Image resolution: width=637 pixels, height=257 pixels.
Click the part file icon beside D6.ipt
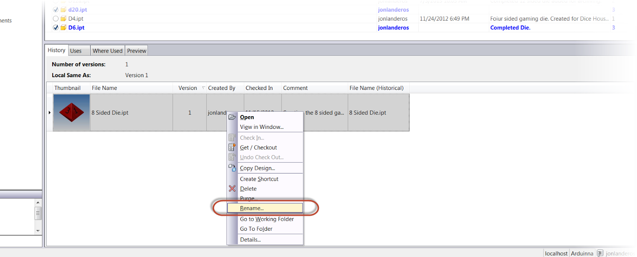(63, 27)
